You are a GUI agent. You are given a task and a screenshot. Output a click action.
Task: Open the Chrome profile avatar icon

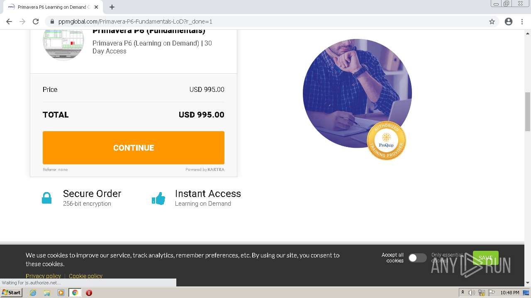pos(509,22)
